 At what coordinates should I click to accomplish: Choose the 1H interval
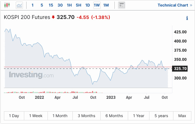point(69,5)
